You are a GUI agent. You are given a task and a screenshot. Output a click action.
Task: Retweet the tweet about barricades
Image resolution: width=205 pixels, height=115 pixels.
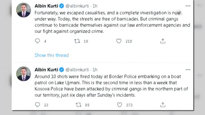[x=77, y=41]
